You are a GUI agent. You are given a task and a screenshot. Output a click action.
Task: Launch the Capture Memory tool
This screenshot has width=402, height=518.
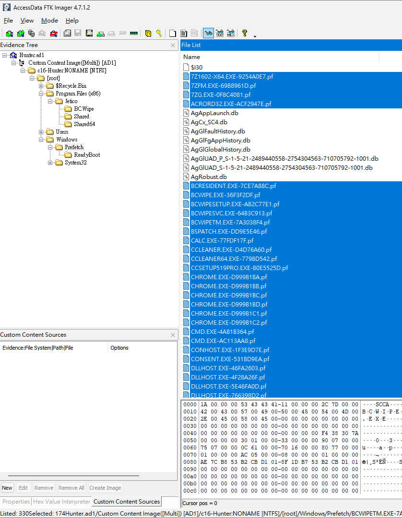tap(134, 34)
